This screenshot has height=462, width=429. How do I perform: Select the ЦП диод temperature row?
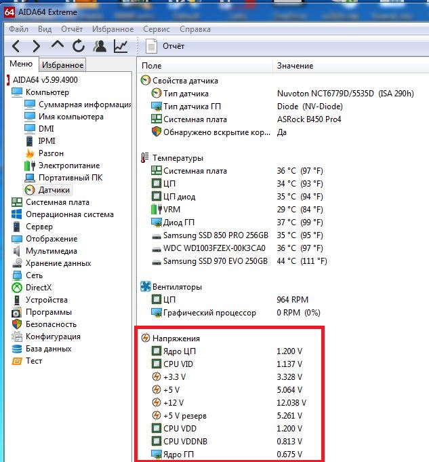click(x=237, y=197)
